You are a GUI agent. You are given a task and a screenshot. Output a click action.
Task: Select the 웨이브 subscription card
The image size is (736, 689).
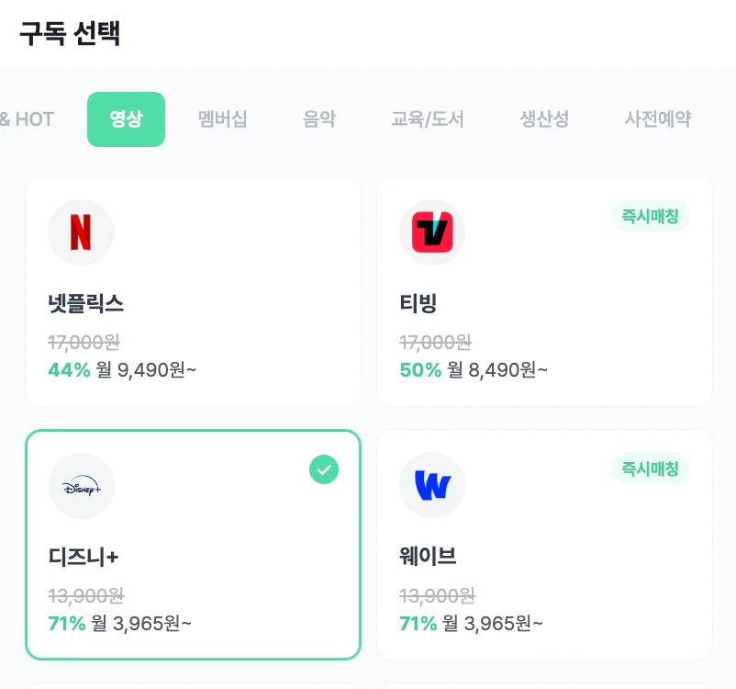click(546, 544)
